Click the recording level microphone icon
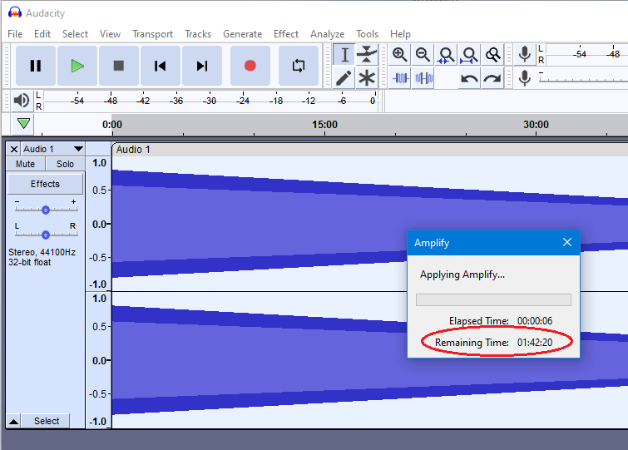 click(525, 78)
